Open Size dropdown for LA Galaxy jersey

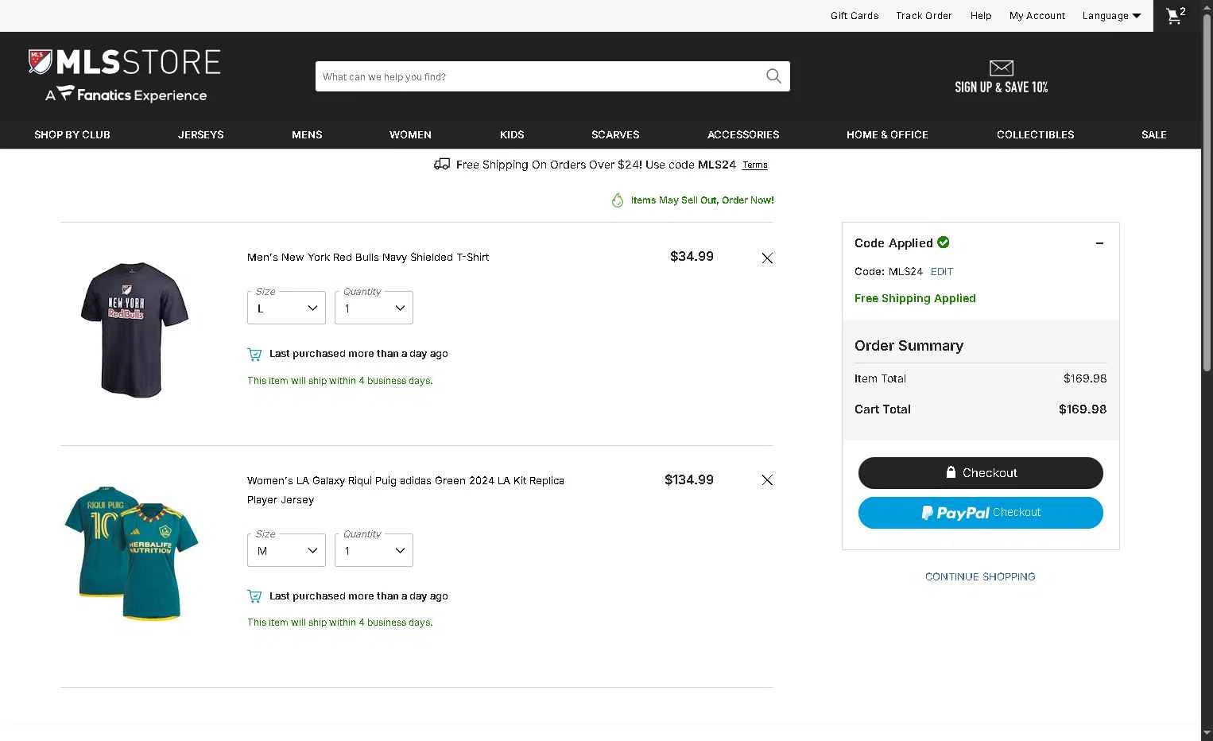[286, 550]
